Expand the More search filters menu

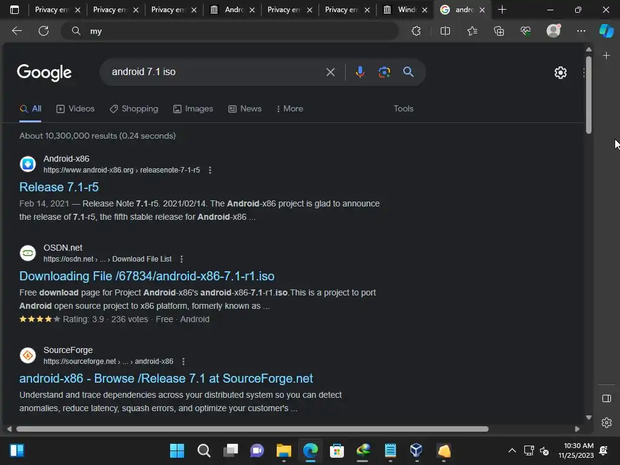pos(290,109)
